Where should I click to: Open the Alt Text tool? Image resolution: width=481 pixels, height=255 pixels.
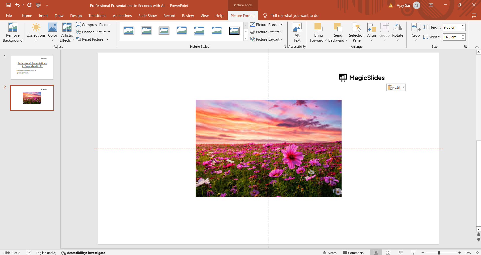click(297, 32)
